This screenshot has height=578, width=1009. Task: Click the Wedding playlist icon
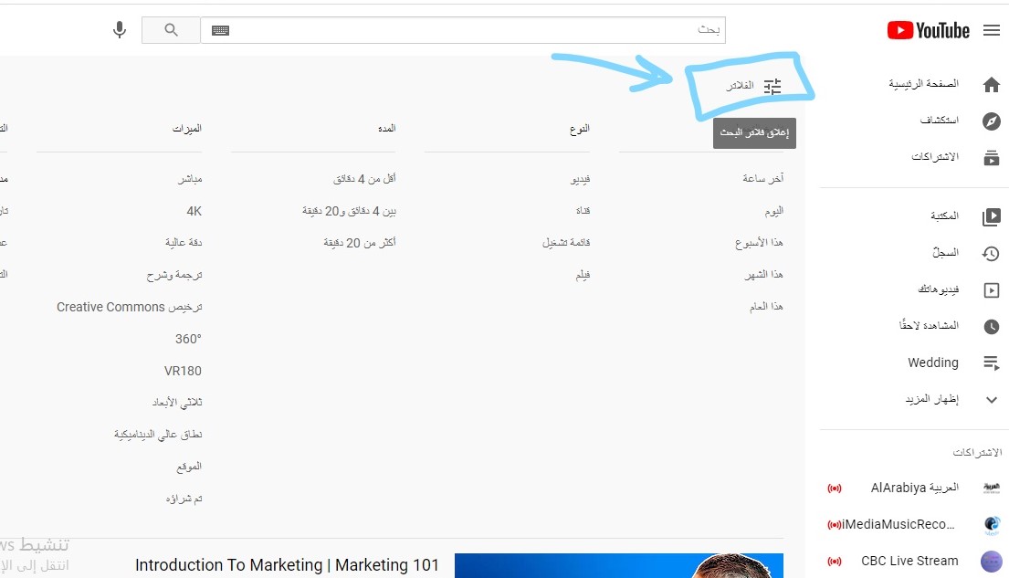[x=991, y=363]
